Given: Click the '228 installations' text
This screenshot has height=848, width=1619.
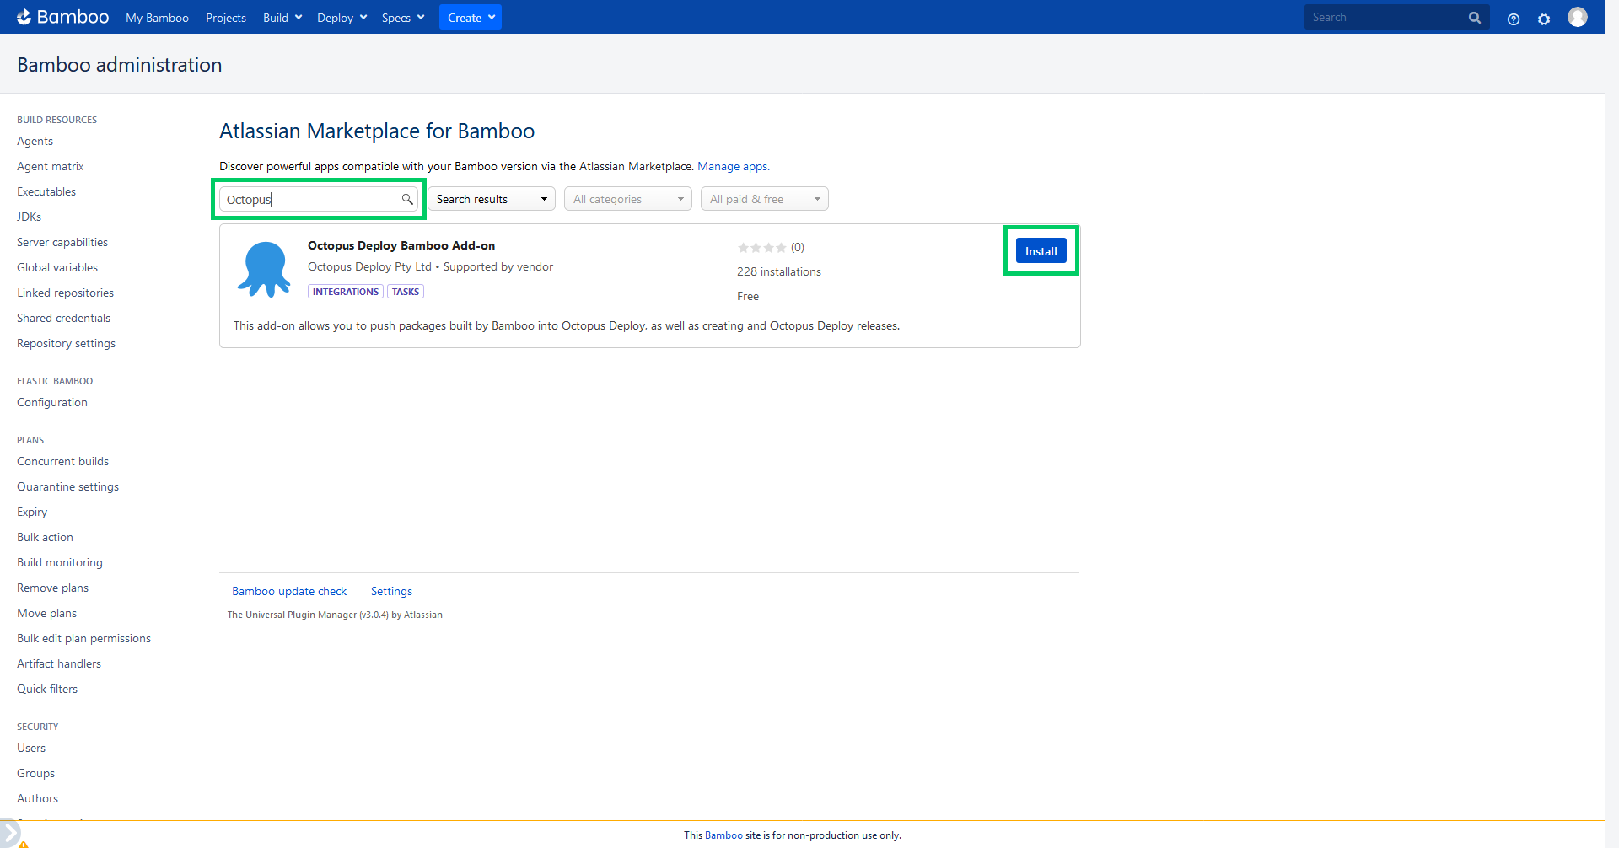Looking at the screenshot, I should coord(779,271).
